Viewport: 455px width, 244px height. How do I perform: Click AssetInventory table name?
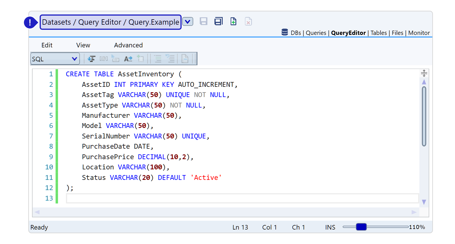[146, 74]
